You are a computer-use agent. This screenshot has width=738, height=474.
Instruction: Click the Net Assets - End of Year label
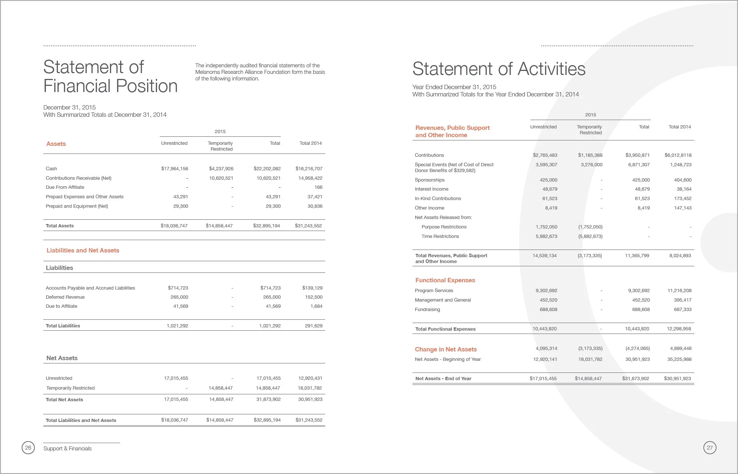tap(443, 379)
